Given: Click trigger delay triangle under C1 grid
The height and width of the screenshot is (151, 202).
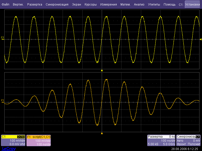Looking at the screenshot, I should pos(102,70).
